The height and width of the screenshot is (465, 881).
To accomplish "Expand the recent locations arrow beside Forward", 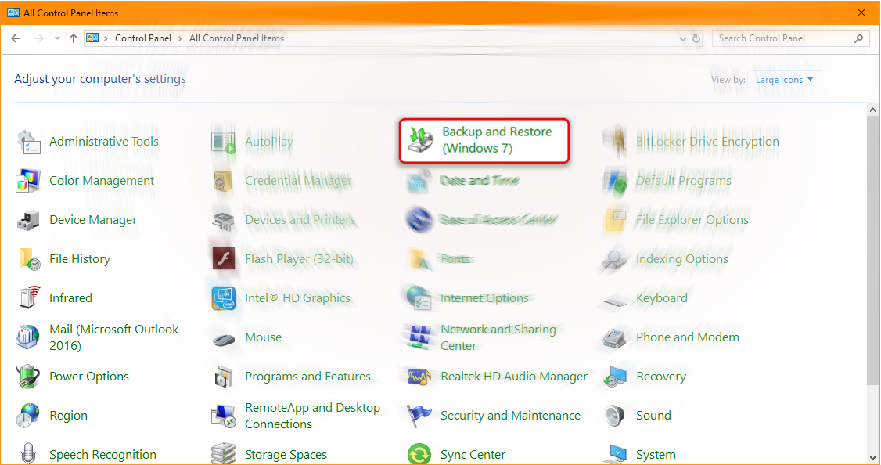I will pos(57,38).
